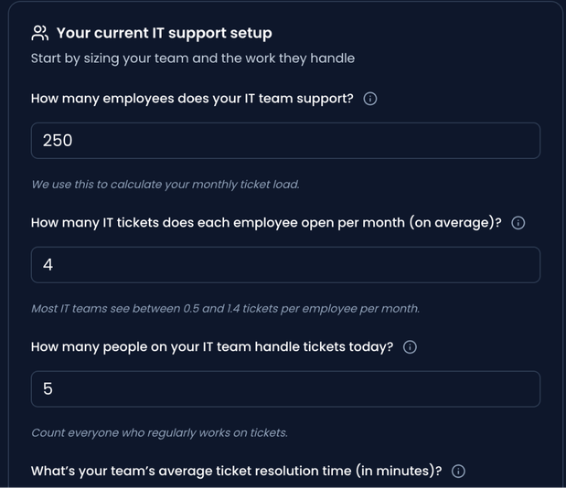Click the monthly ticket load helper text
The image size is (566, 488).
click(166, 184)
